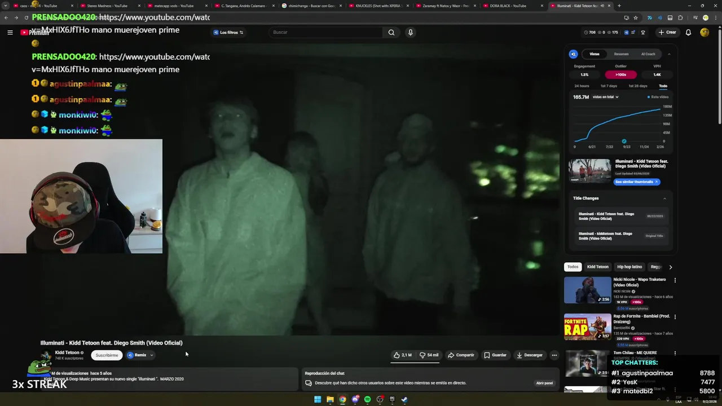Select the Hip hop latino chip
Screen dimensions: 722x406
pyautogui.click(x=629, y=267)
